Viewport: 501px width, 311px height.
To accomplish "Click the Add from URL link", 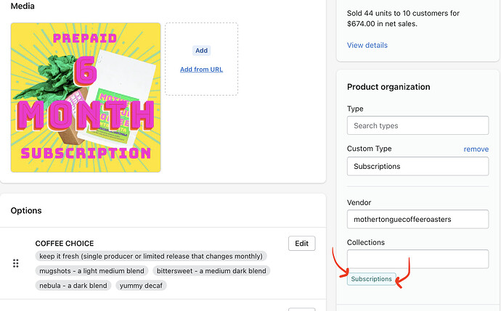I will pyautogui.click(x=201, y=70).
